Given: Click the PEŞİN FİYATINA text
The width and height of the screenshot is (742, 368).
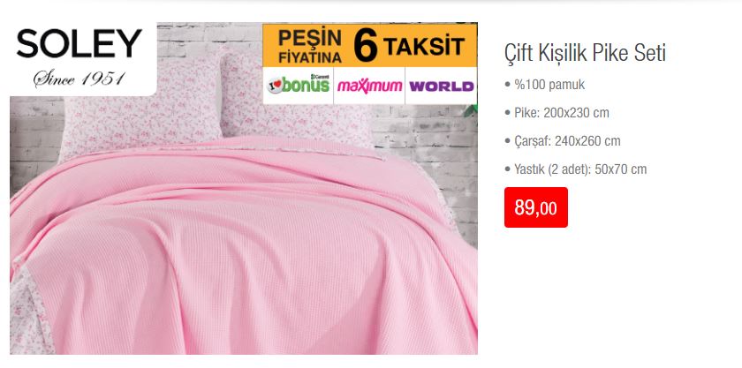Looking at the screenshot, I should 310,47.
